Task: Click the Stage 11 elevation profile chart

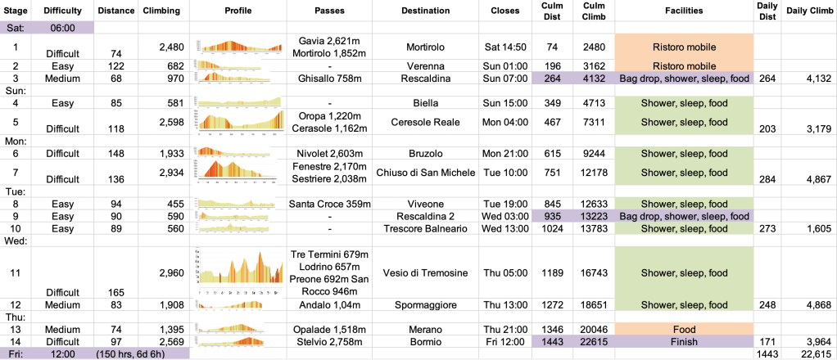Action: click(239, 272)
